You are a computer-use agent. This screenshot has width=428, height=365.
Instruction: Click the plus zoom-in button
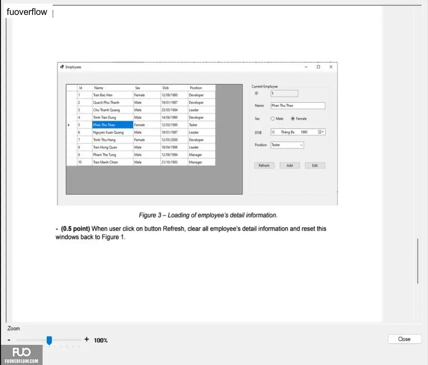[86, 339]
